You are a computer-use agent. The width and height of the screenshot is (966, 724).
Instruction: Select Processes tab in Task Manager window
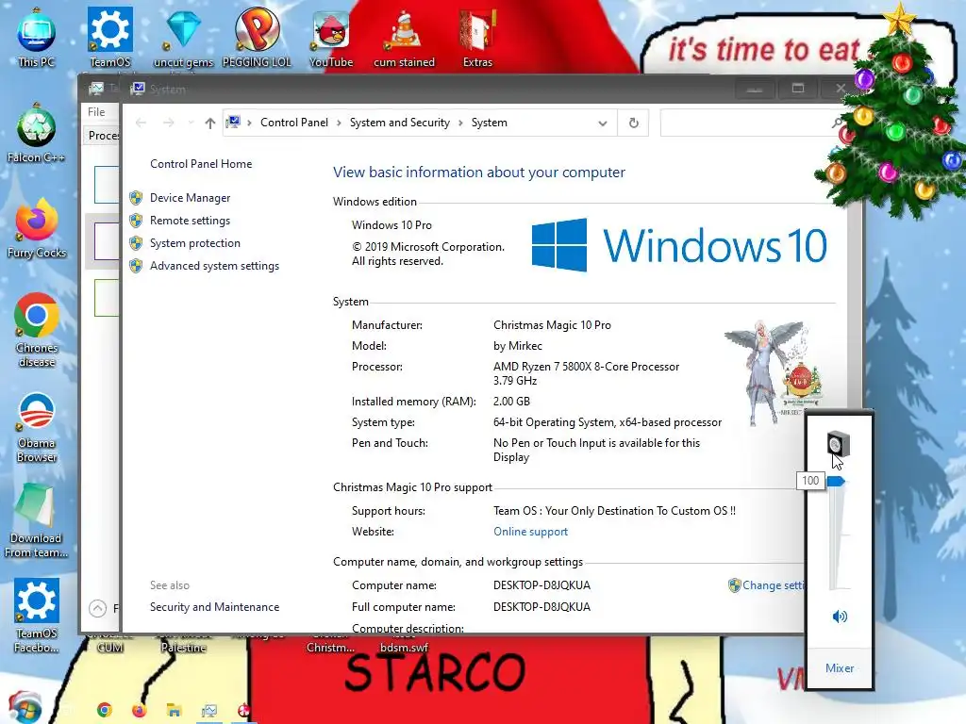click(x=104, y=136)
